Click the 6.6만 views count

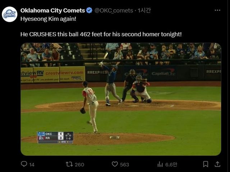point(171,164)
